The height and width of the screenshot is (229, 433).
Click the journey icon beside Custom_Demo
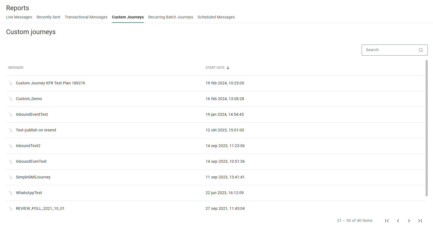click(10, 99)
